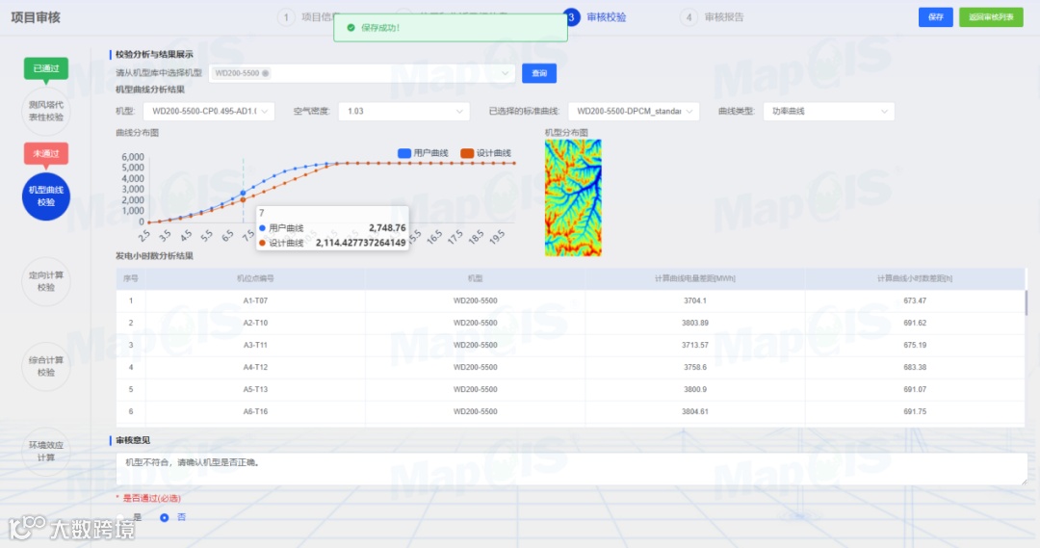Click value 673.47 in the table
The height and width of the screenshot is (548, 1040).
[x=915, y=300]
